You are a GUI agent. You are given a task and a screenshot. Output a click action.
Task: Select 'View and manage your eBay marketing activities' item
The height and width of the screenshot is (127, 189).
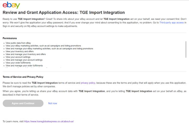click(x=49, y=49)
